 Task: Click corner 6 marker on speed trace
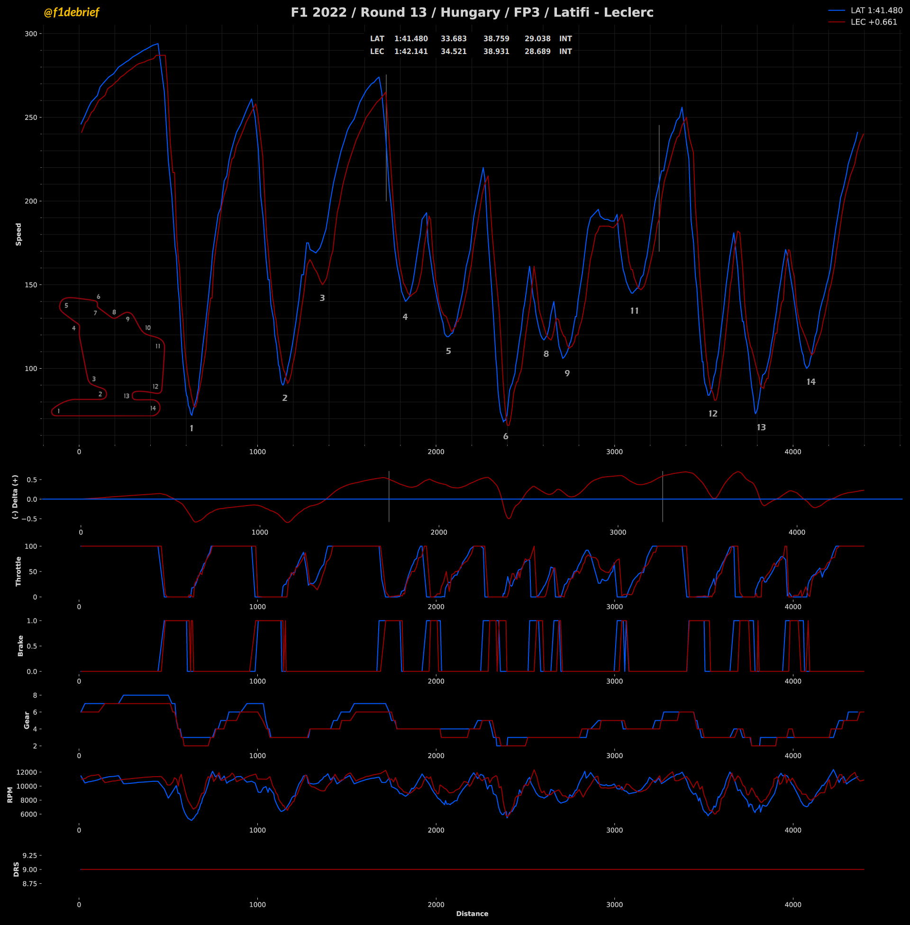pyautogui.click(x=506, y=437)
